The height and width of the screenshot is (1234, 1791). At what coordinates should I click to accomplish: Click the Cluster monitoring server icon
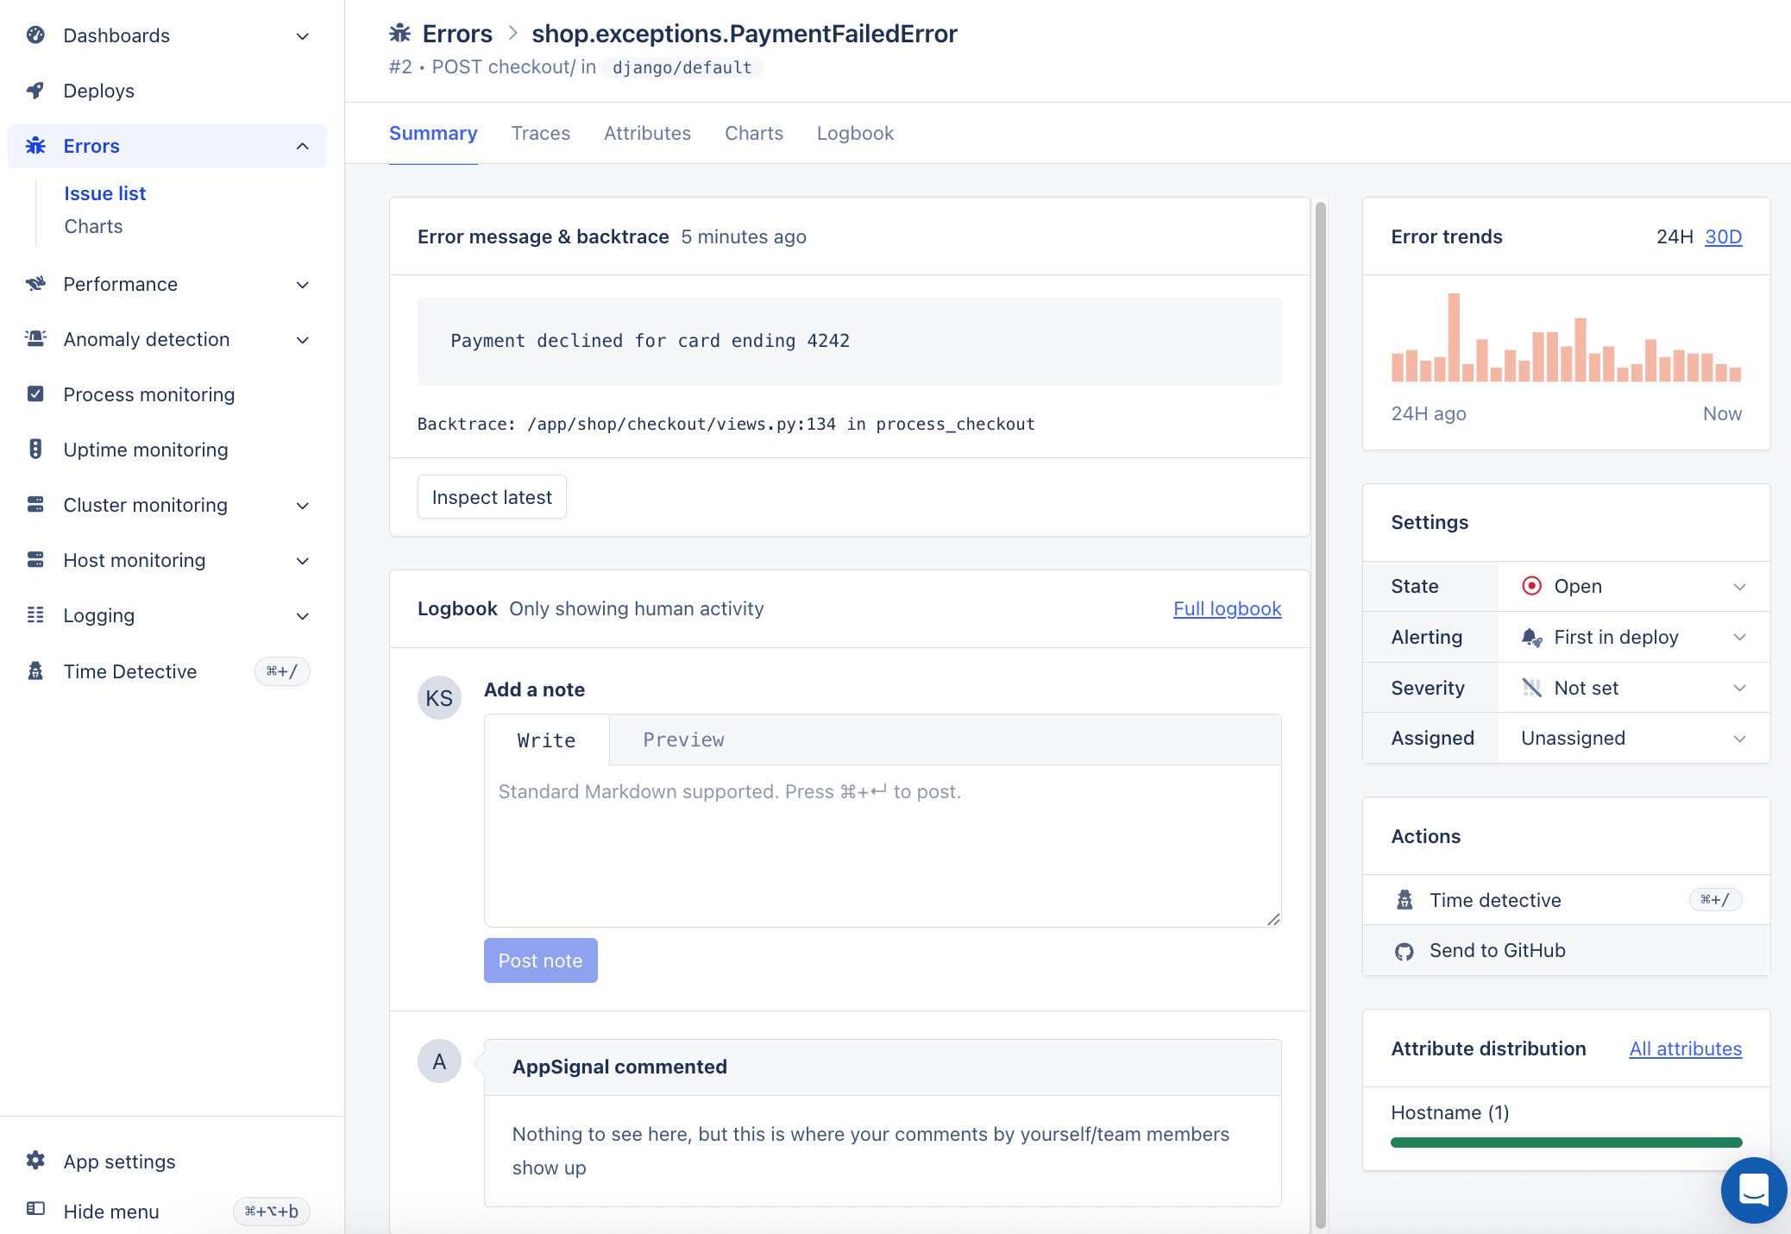pyautogui.click(x=35, y=505)
